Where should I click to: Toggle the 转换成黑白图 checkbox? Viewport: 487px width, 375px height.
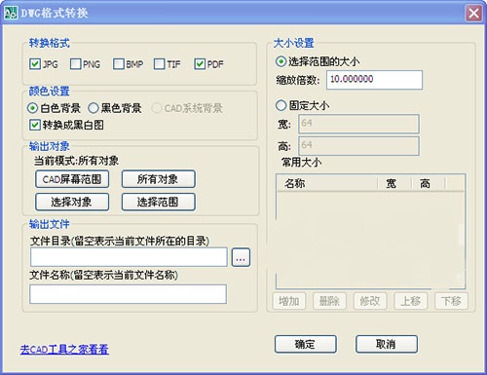[34, 125]
